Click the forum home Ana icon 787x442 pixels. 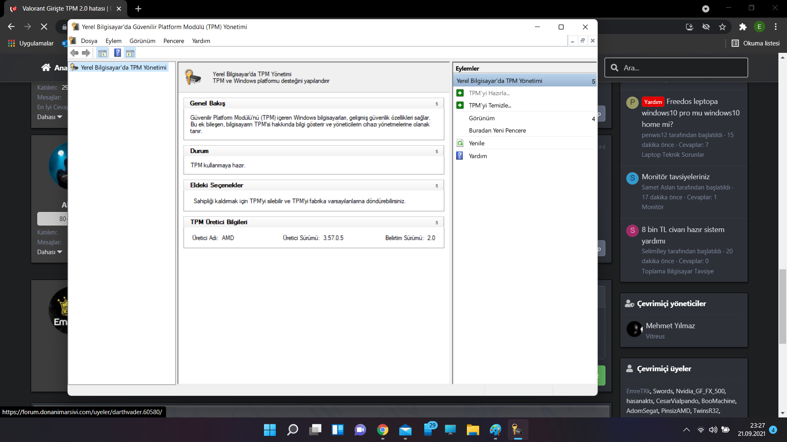[x=46, y=68]
